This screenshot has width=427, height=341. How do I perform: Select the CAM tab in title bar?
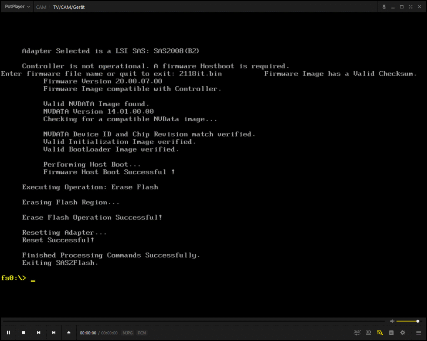pyautogui.click(x=41, y=7)
